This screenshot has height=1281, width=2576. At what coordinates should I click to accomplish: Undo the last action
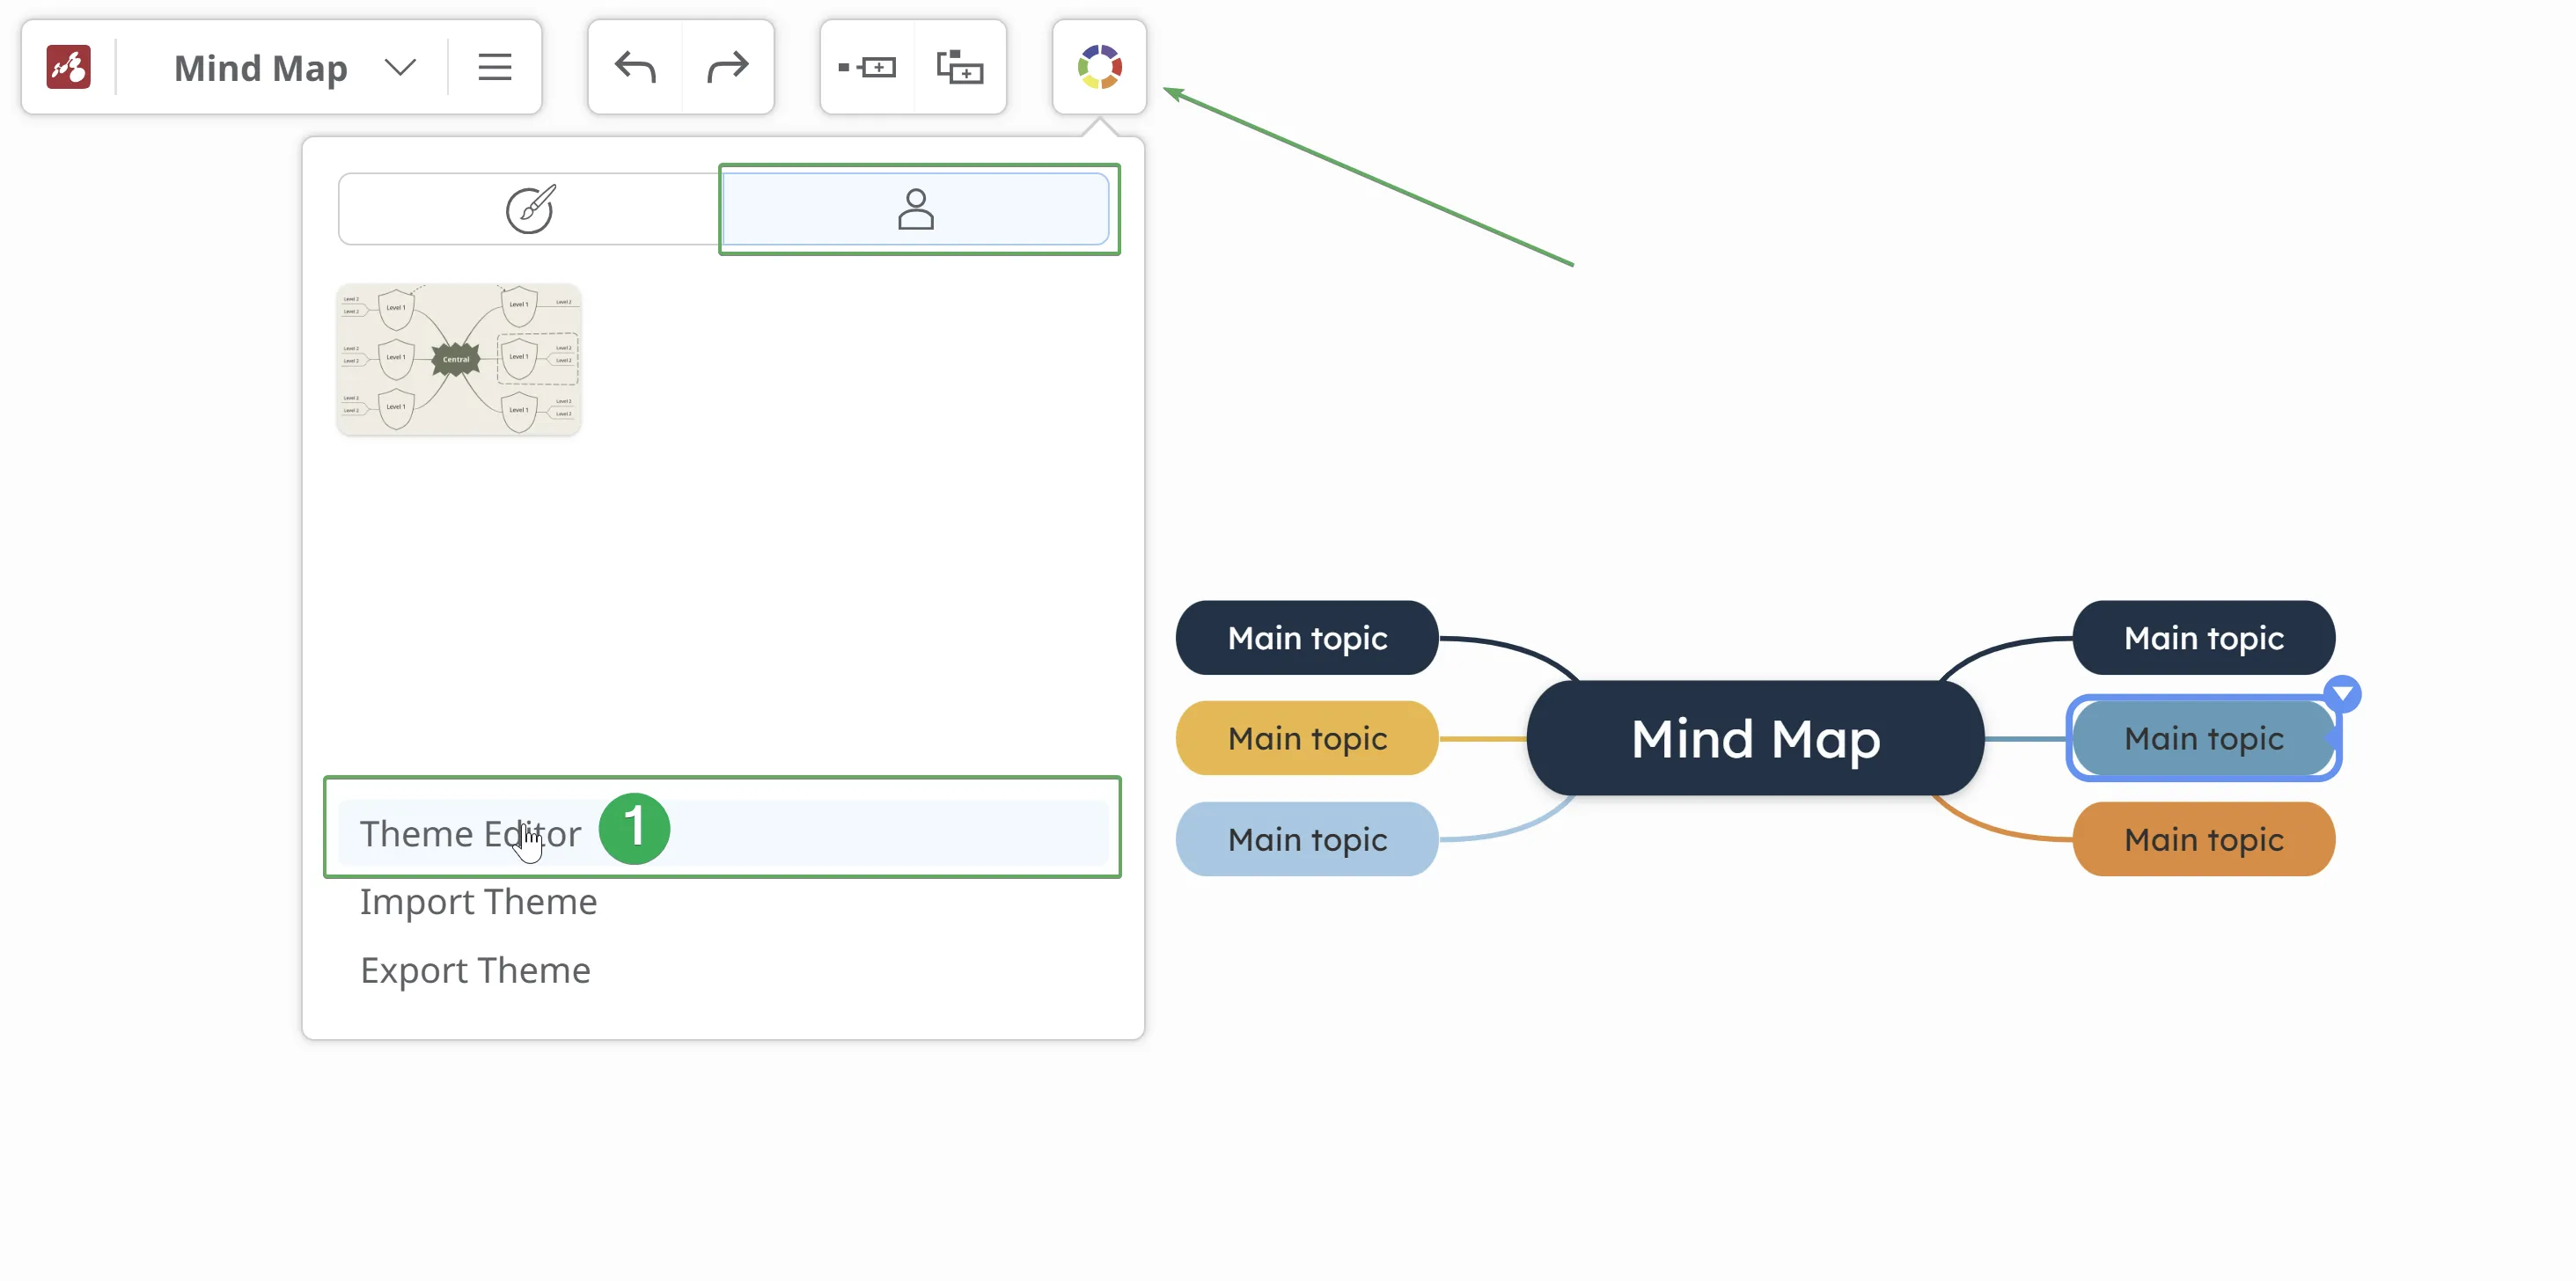tap(635, 67)
